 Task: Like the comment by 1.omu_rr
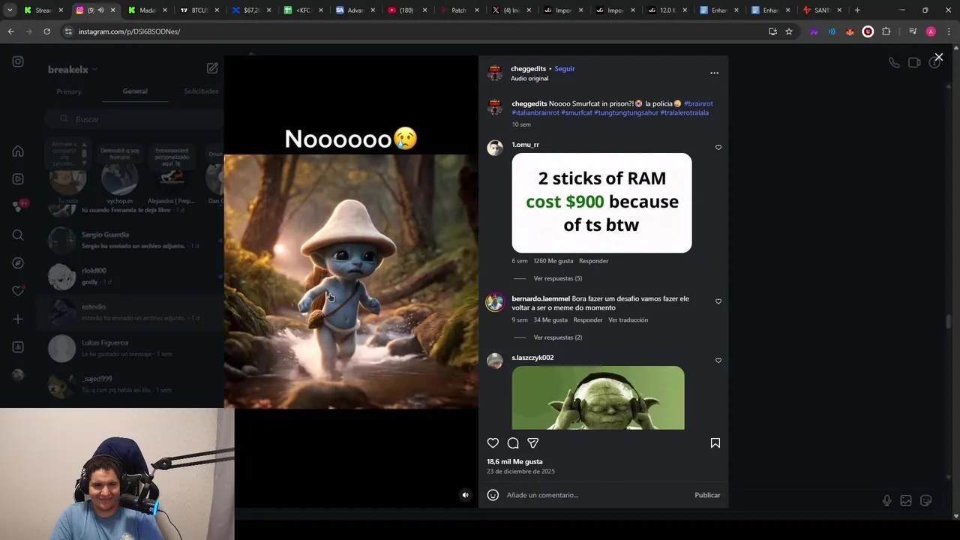tap(718, 148)
